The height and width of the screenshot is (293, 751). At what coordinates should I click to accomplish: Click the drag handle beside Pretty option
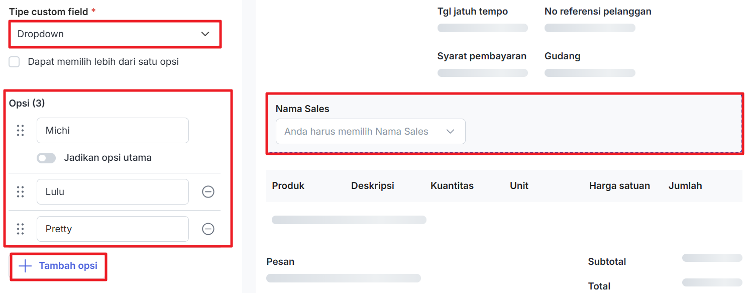[21, 229]
